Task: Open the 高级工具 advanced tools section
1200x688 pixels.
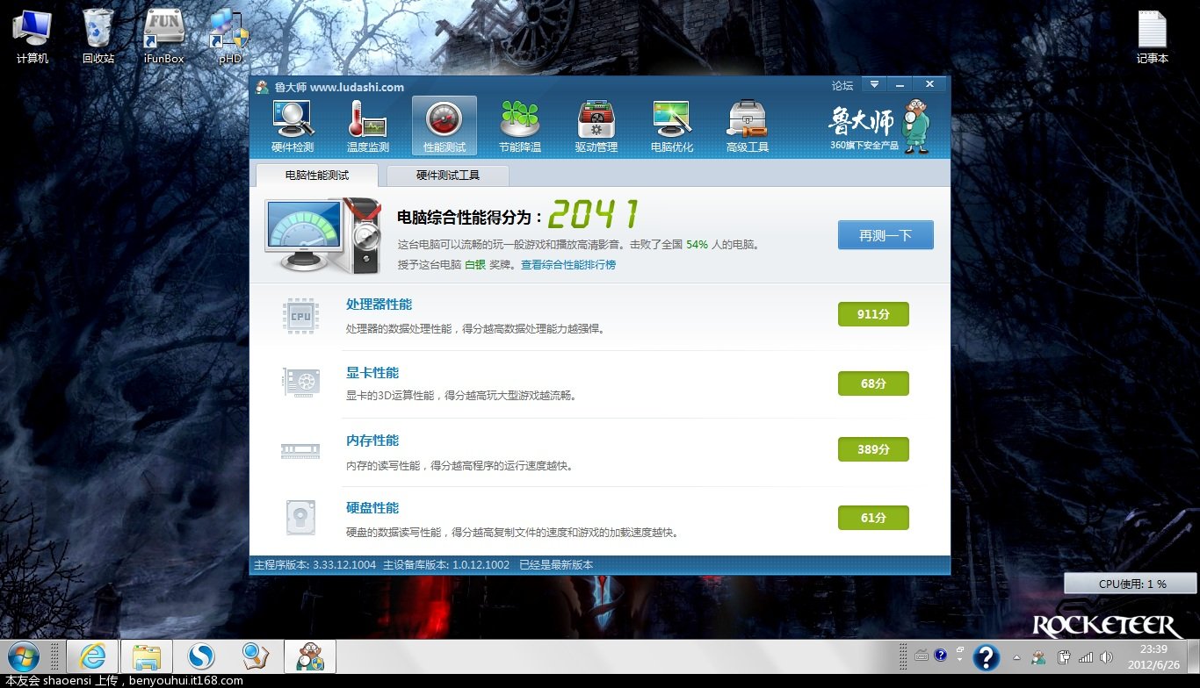Action: pos(748,126)
